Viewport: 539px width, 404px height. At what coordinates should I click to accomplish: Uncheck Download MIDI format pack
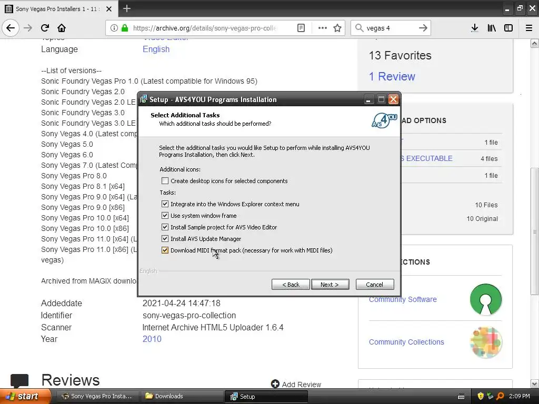tap(165, 250)
